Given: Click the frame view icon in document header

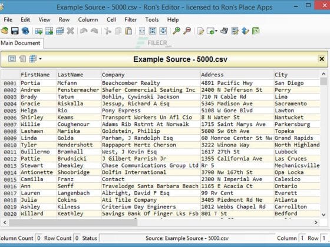Looking at the screenshot, I should (x=12, y=59).
